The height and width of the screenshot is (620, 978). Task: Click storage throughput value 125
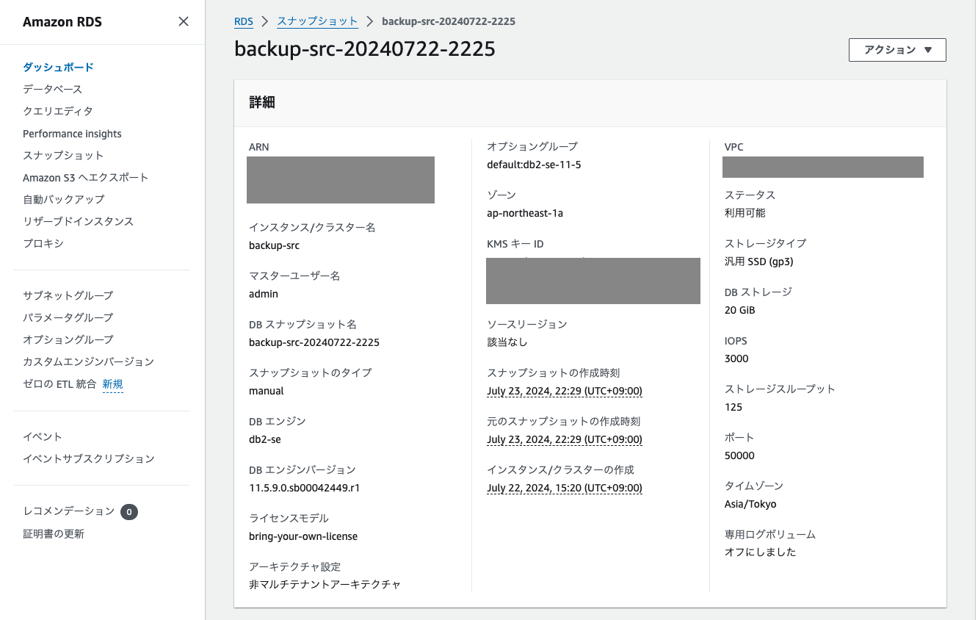[x=733, y=407]
